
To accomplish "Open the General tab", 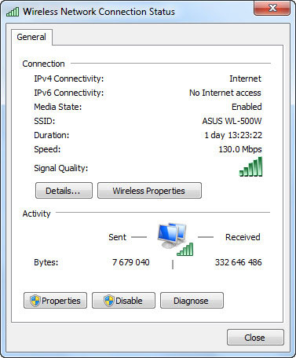I will [x=31, y=37].
